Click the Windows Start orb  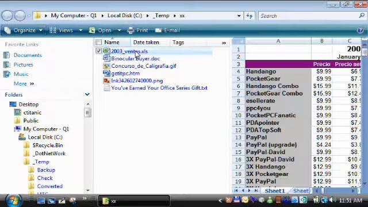pyautogui.click(x=14, y=201)
